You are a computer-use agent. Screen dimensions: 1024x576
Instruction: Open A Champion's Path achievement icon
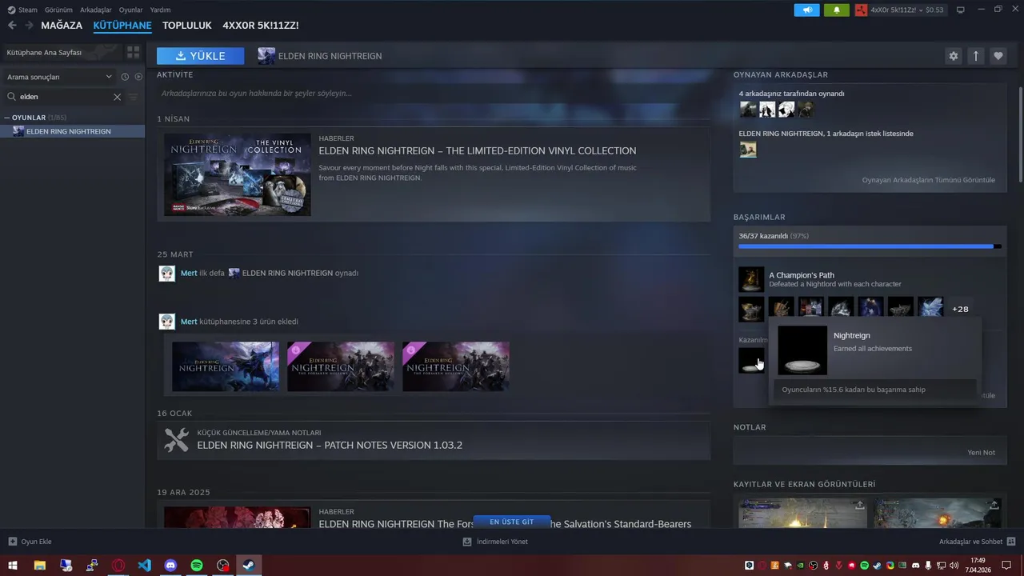tap(751, 279)
